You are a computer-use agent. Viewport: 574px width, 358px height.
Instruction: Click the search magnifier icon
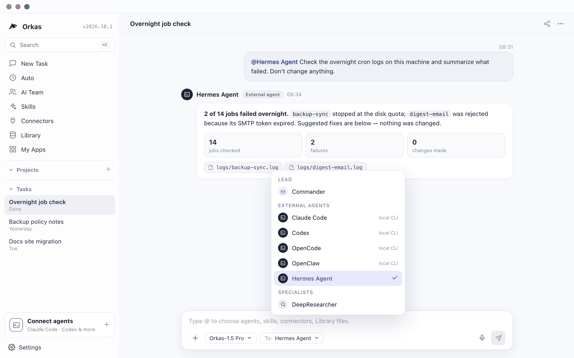pyautogui.click(x=13, y=45)
